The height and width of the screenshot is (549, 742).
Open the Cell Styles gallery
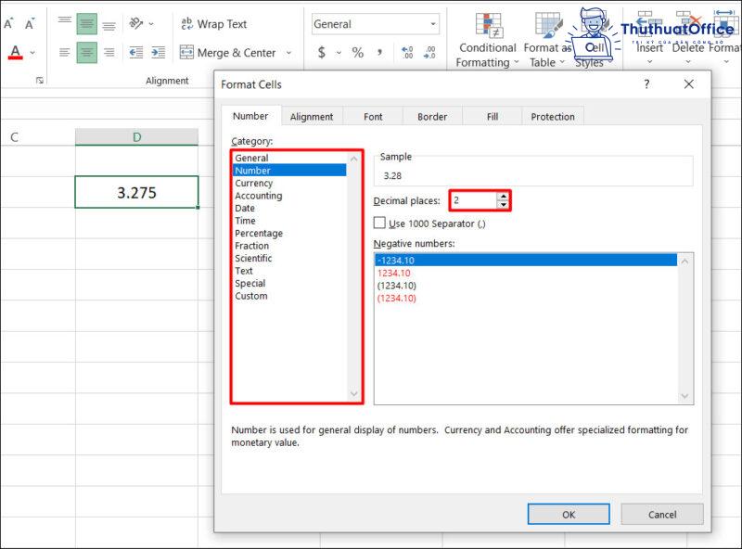point(594,42)
